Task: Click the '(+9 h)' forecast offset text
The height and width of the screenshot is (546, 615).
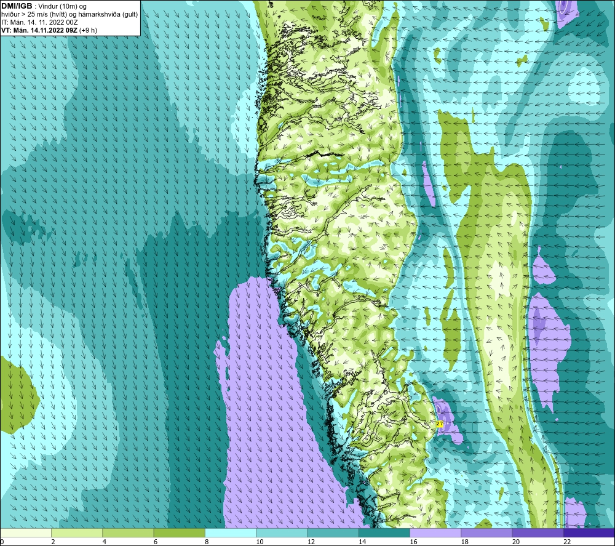Action: coord(88,30)
